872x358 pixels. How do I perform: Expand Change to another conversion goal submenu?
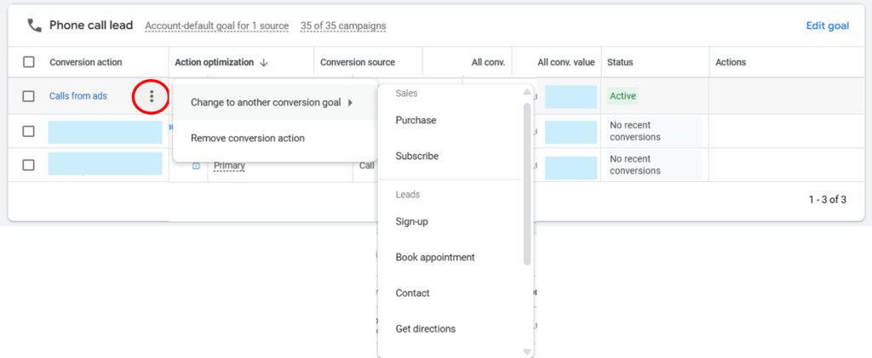275,102
